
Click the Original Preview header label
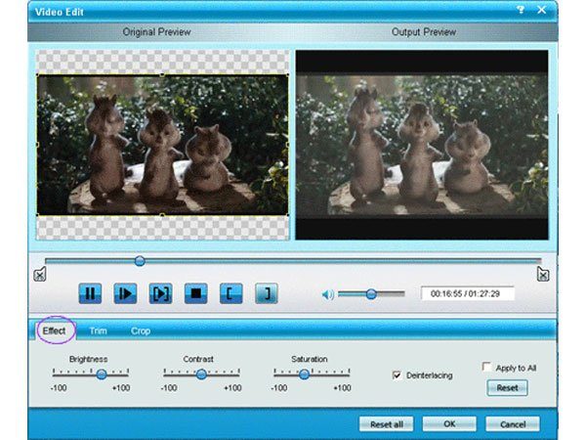pyautogui.click(x=157, y=32)
